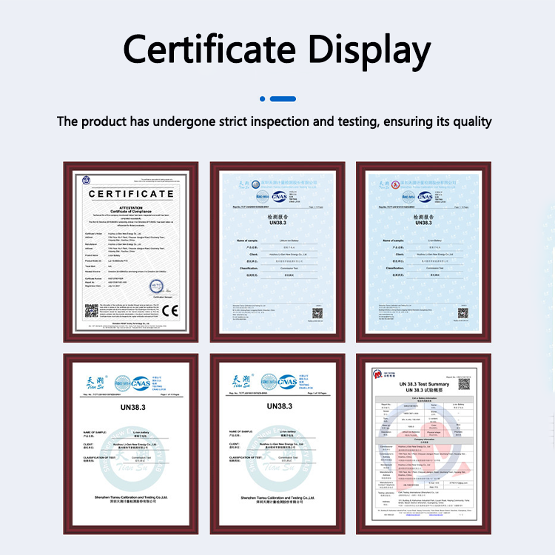Click the 'Certificate Display' heading

tap(277, 50)
